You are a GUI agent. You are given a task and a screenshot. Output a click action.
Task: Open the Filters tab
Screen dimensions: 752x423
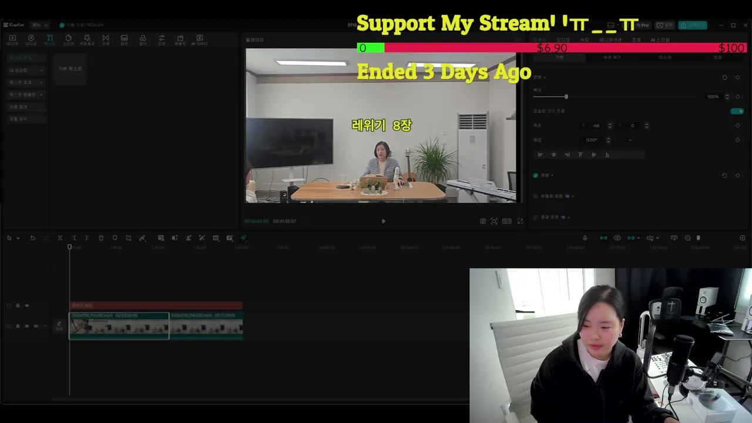tap(143, 40)
